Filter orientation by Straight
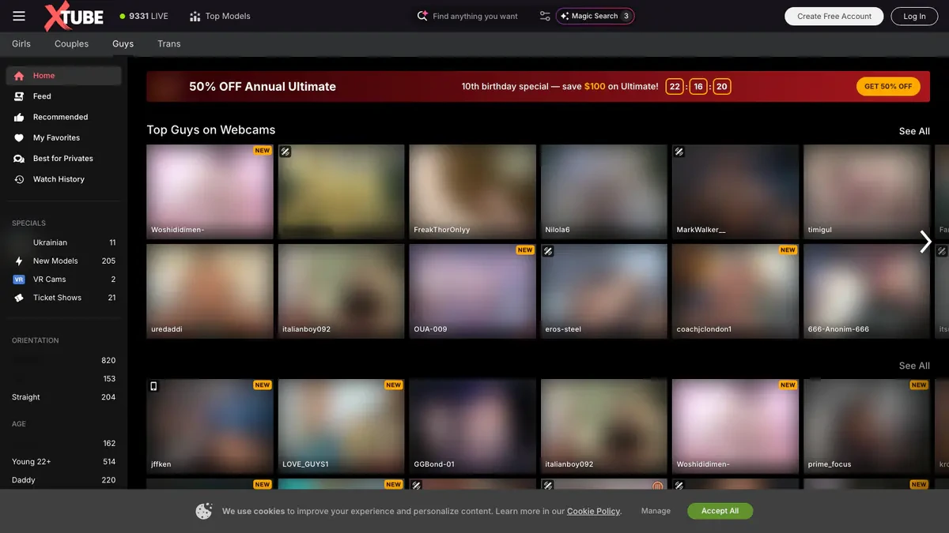 point(64,397)
